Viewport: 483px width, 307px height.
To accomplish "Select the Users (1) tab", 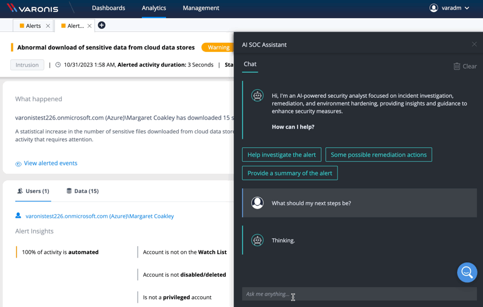I will [33, 191].
